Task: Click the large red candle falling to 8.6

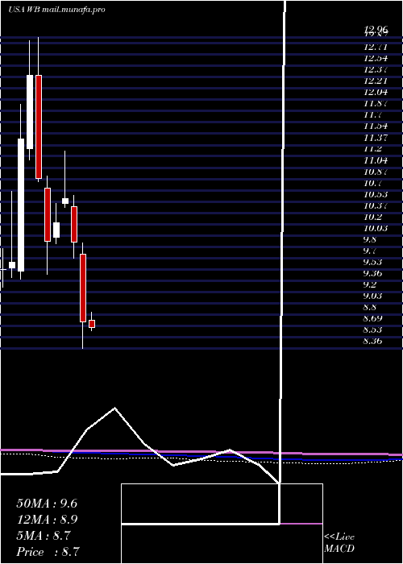Action: [83, 288]
